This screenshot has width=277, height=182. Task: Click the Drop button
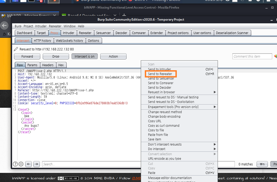click(56, 56)
